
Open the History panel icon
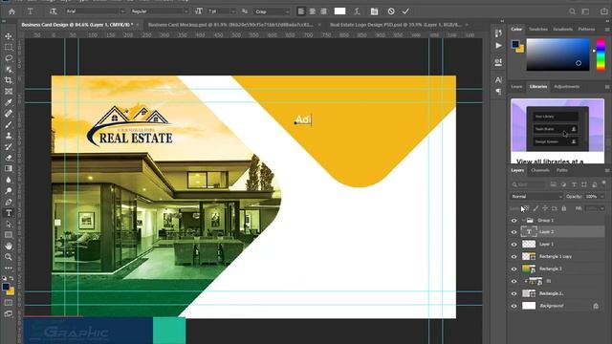[x=498, y=33]
